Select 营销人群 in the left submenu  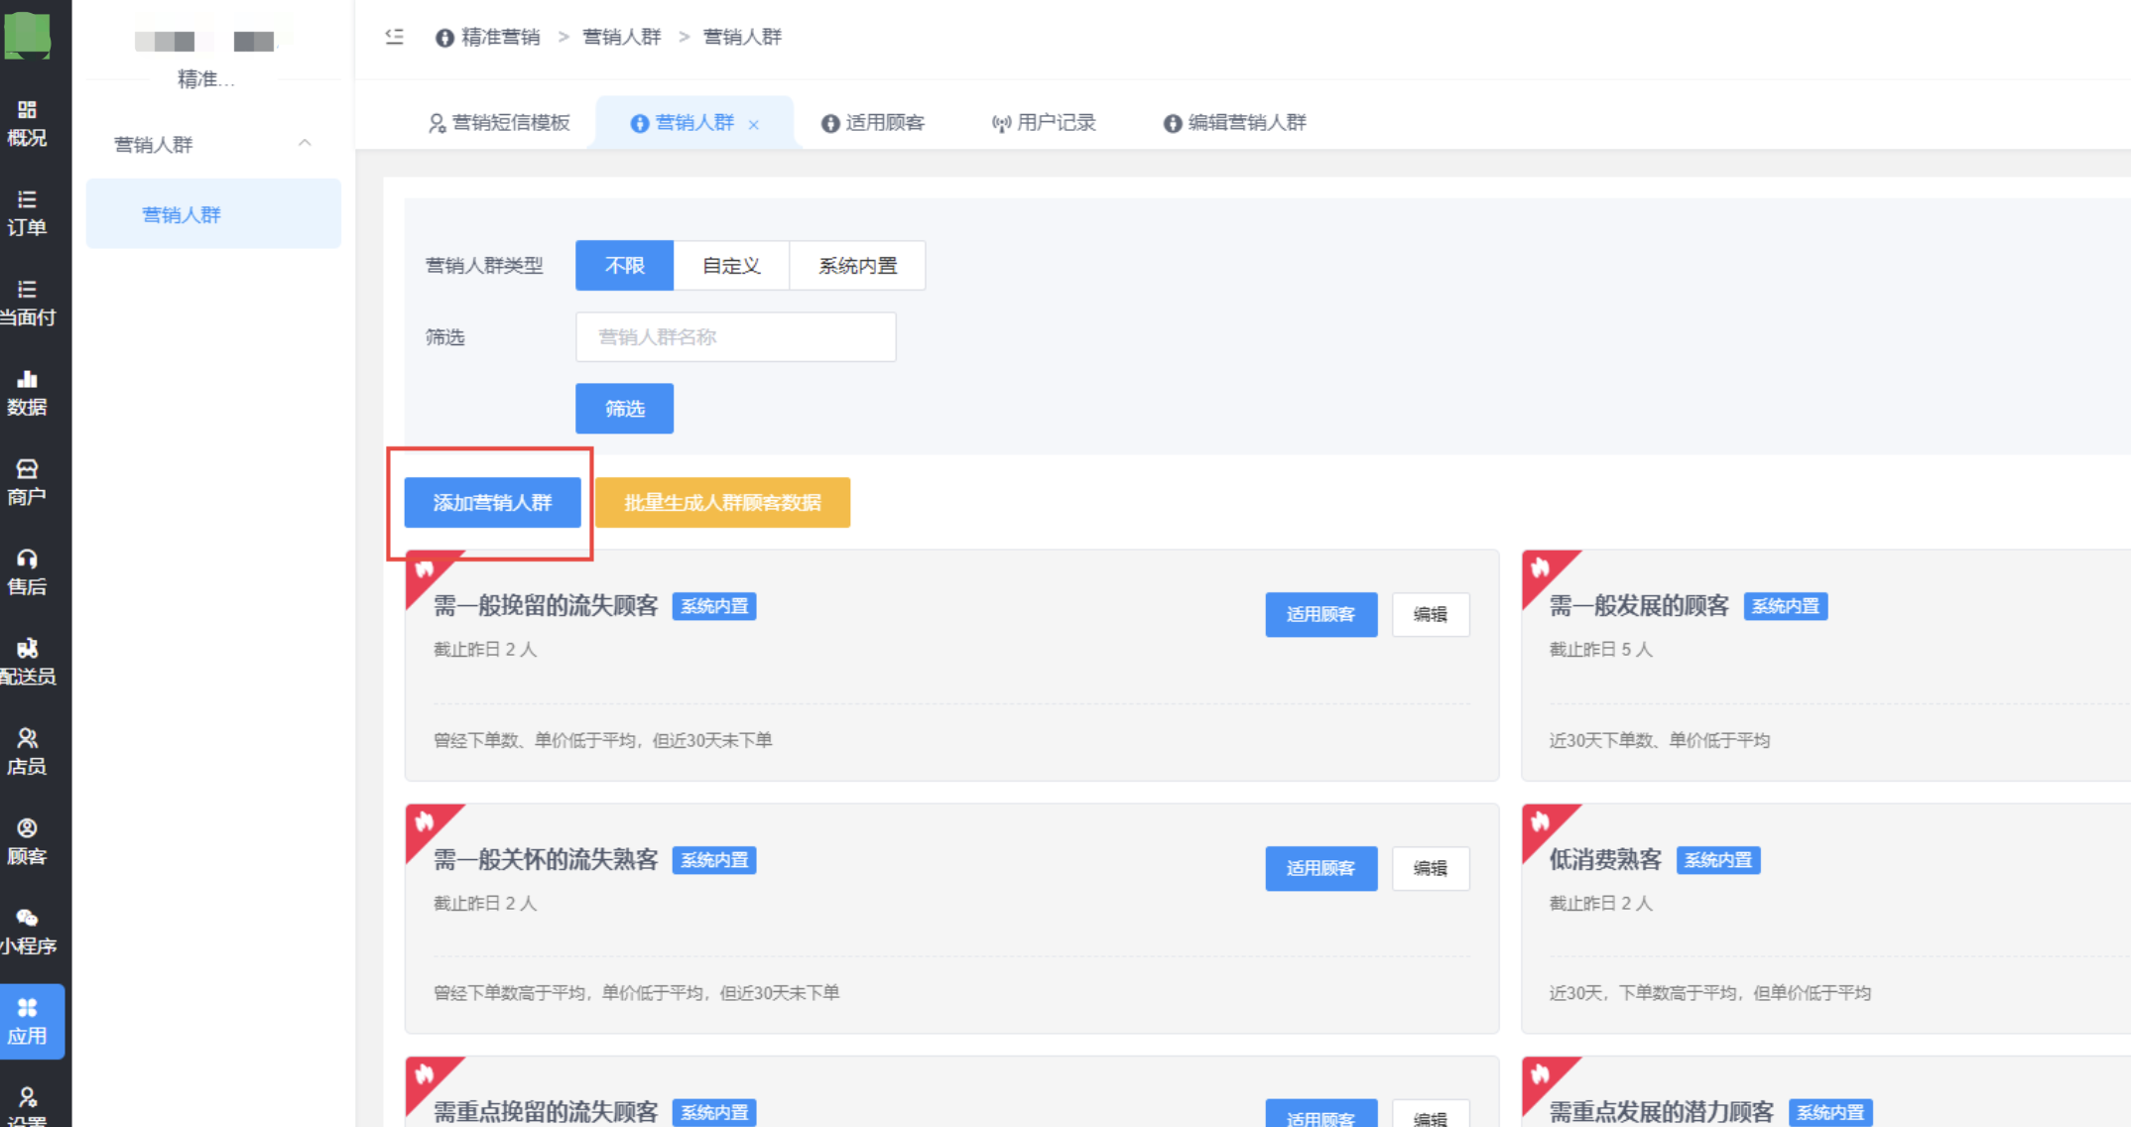tap(213, 214)
